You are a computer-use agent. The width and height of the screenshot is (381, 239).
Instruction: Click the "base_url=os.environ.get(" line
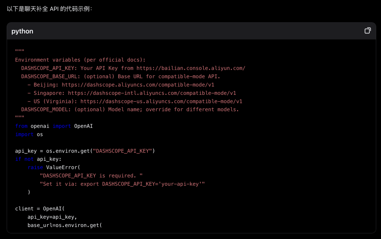coord(65,225)
